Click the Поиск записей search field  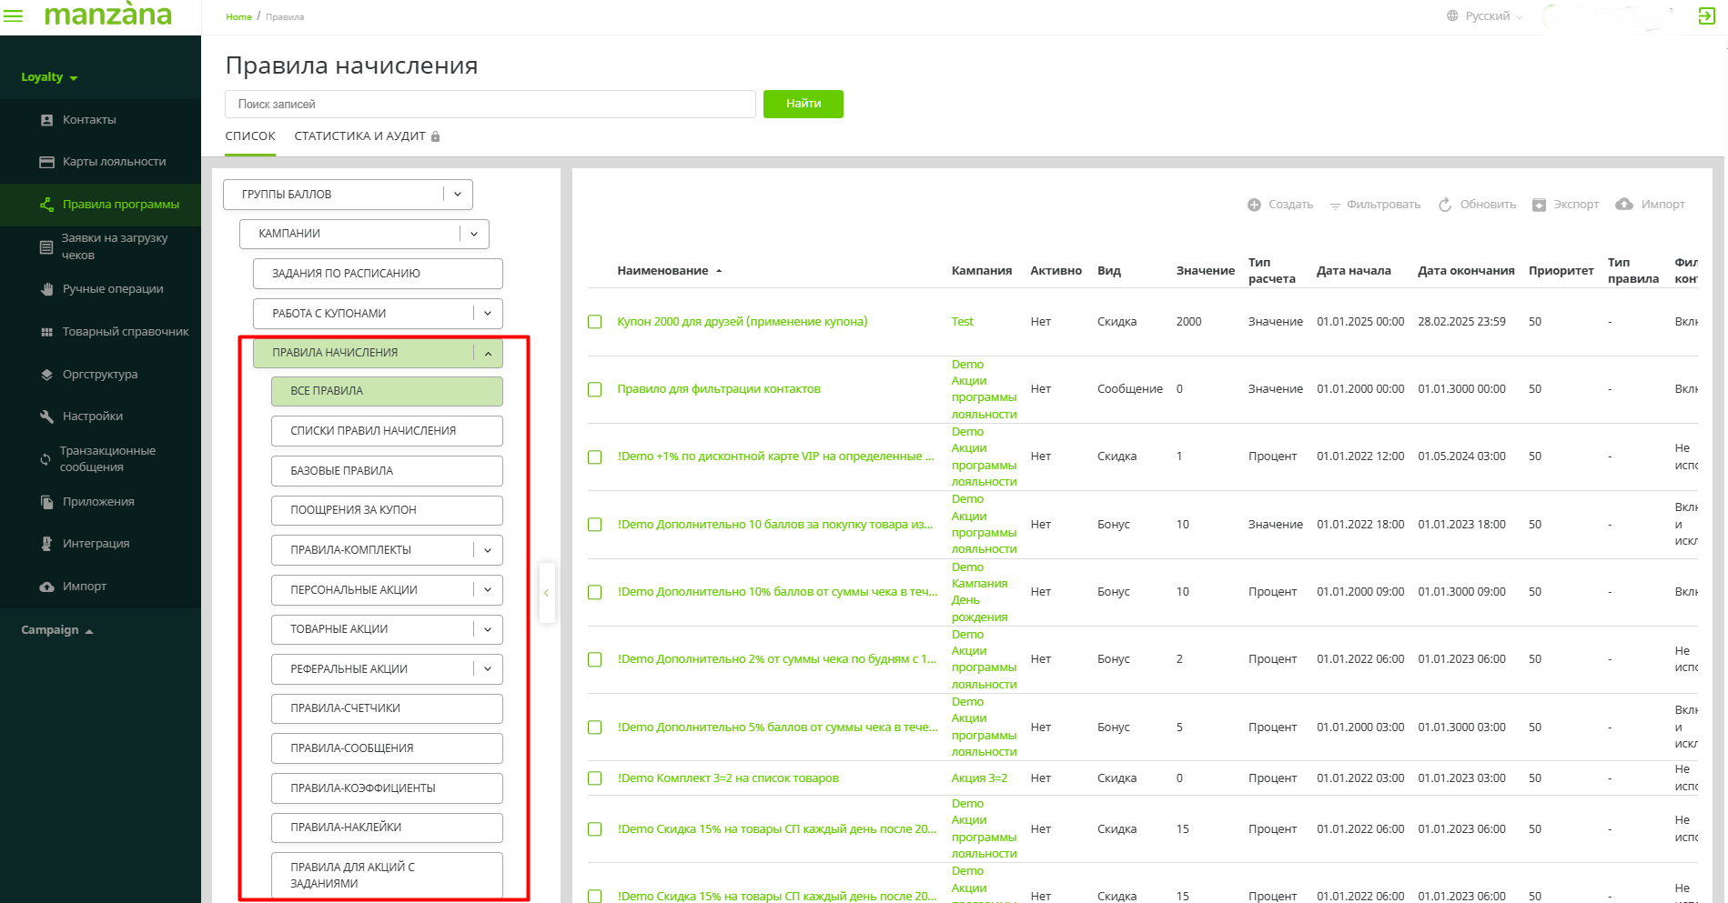click(x=490, y=105)
